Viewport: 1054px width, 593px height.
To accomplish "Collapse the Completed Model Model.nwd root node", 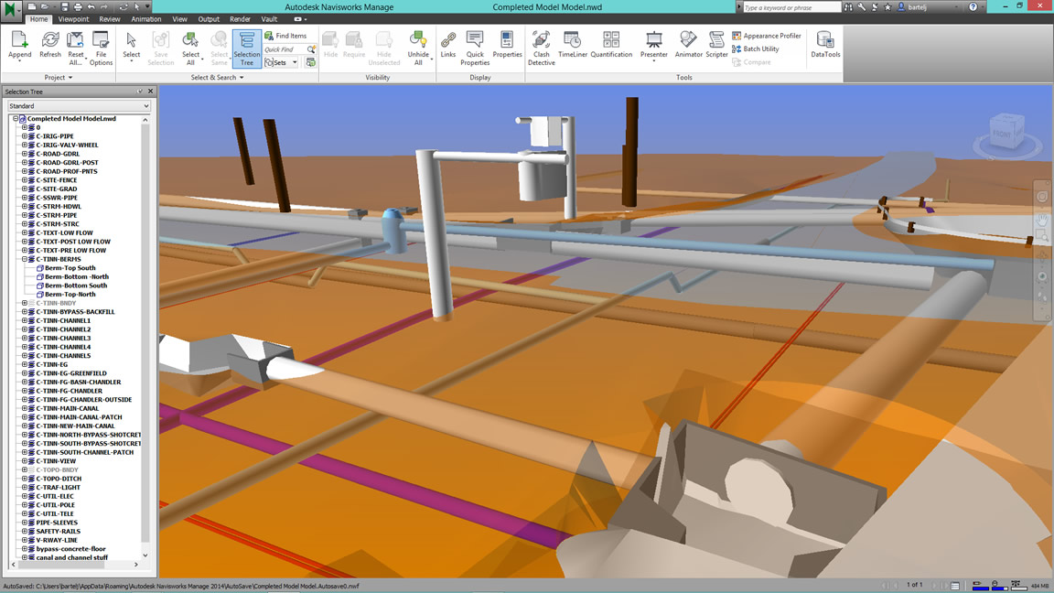I will tap(16, 118).
